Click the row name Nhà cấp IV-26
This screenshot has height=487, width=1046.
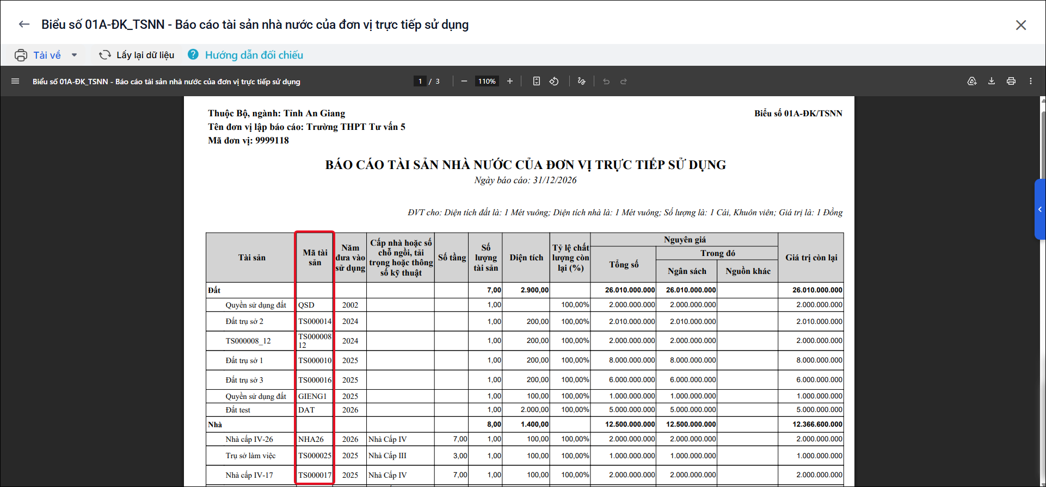coord(249,439)
